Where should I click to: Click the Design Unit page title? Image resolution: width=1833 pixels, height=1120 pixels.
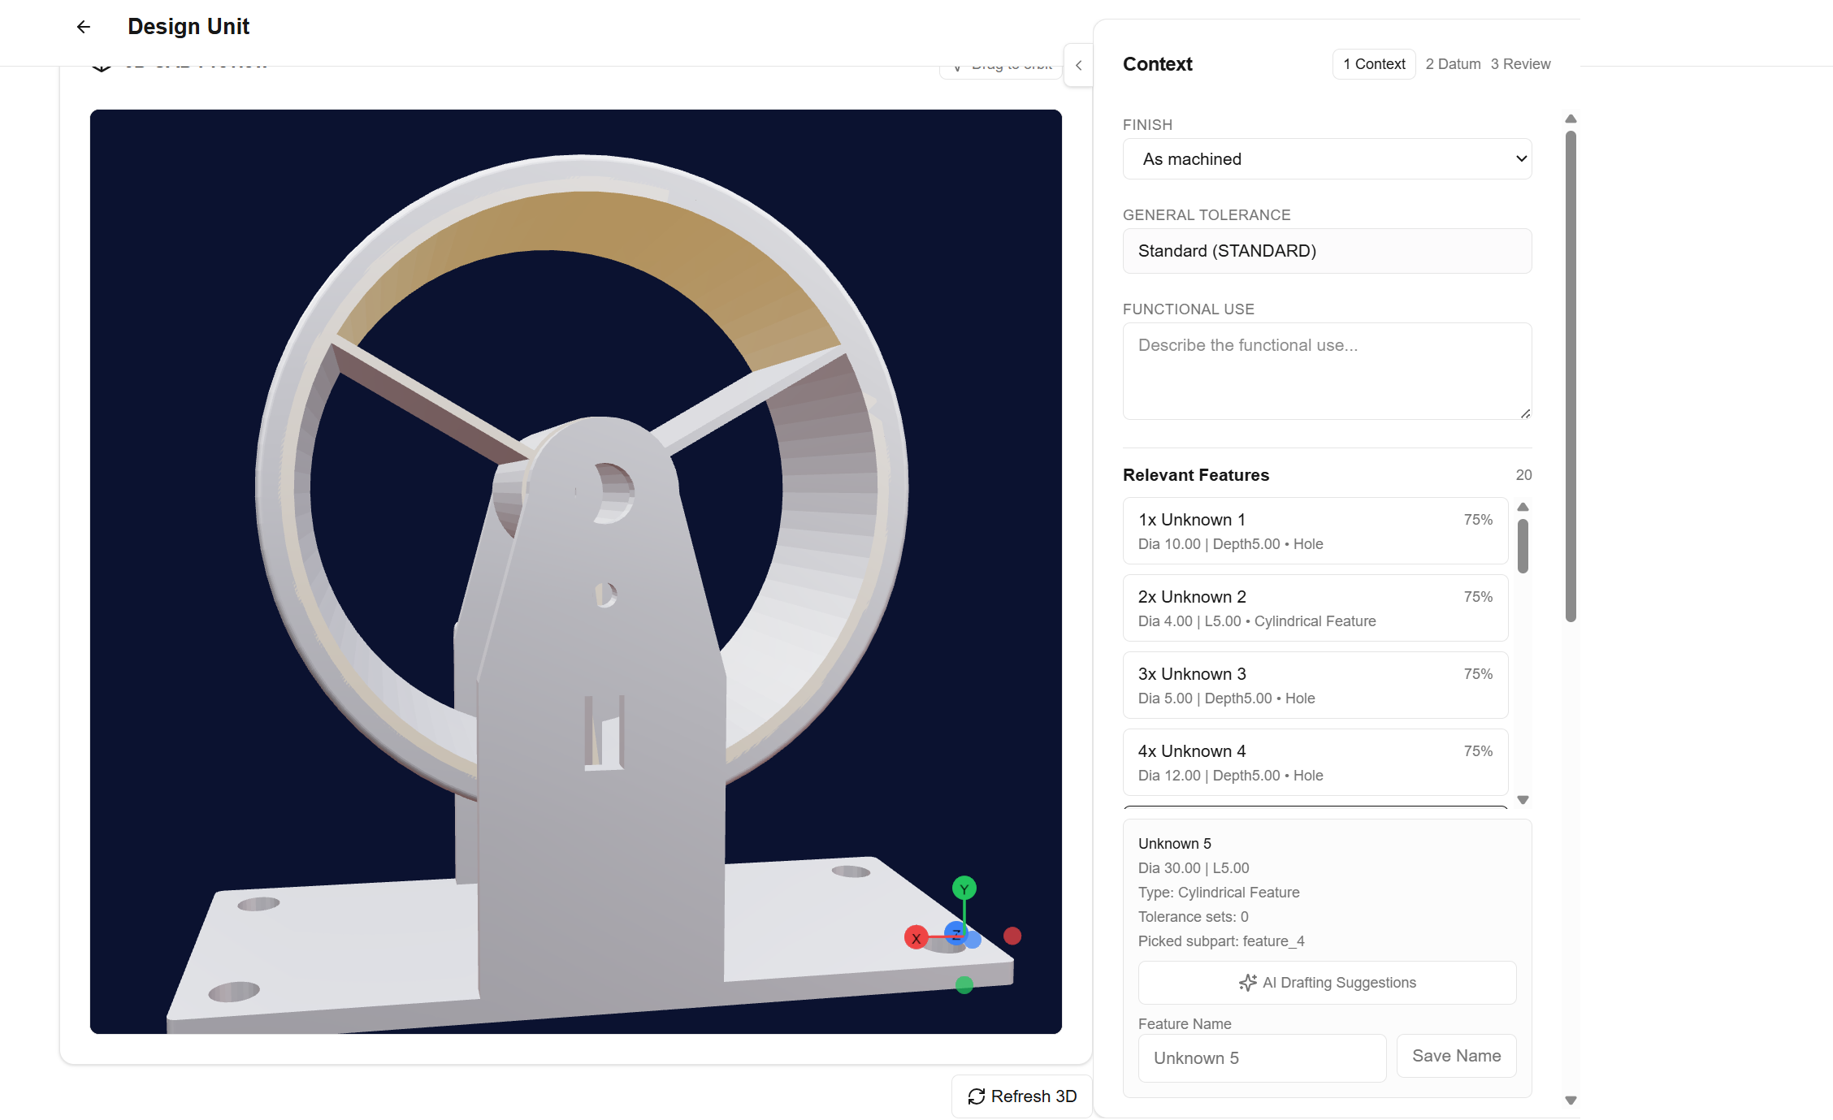(x=188, y=27)
